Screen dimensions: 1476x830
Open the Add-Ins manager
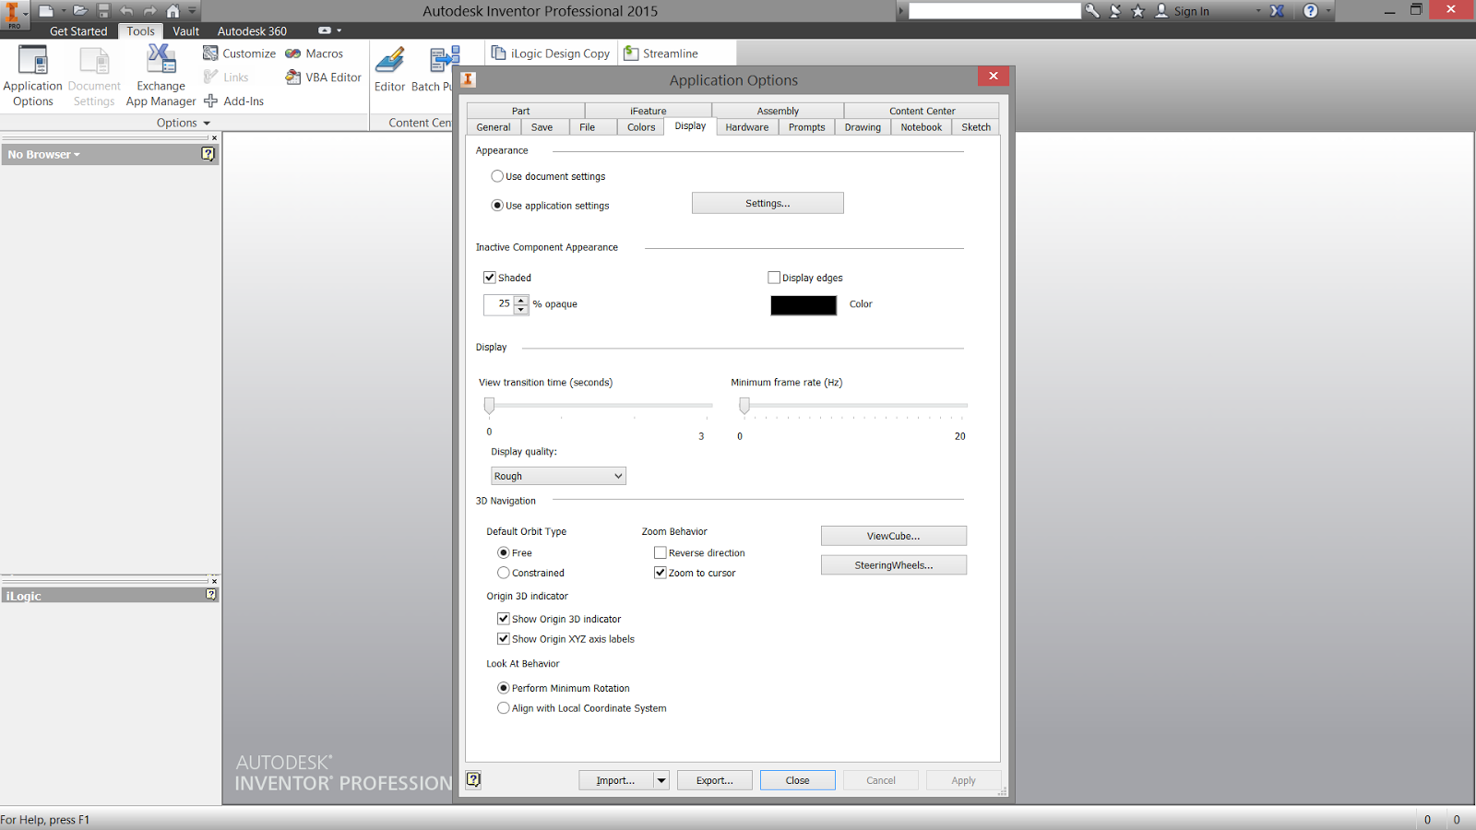click(234, 101)
